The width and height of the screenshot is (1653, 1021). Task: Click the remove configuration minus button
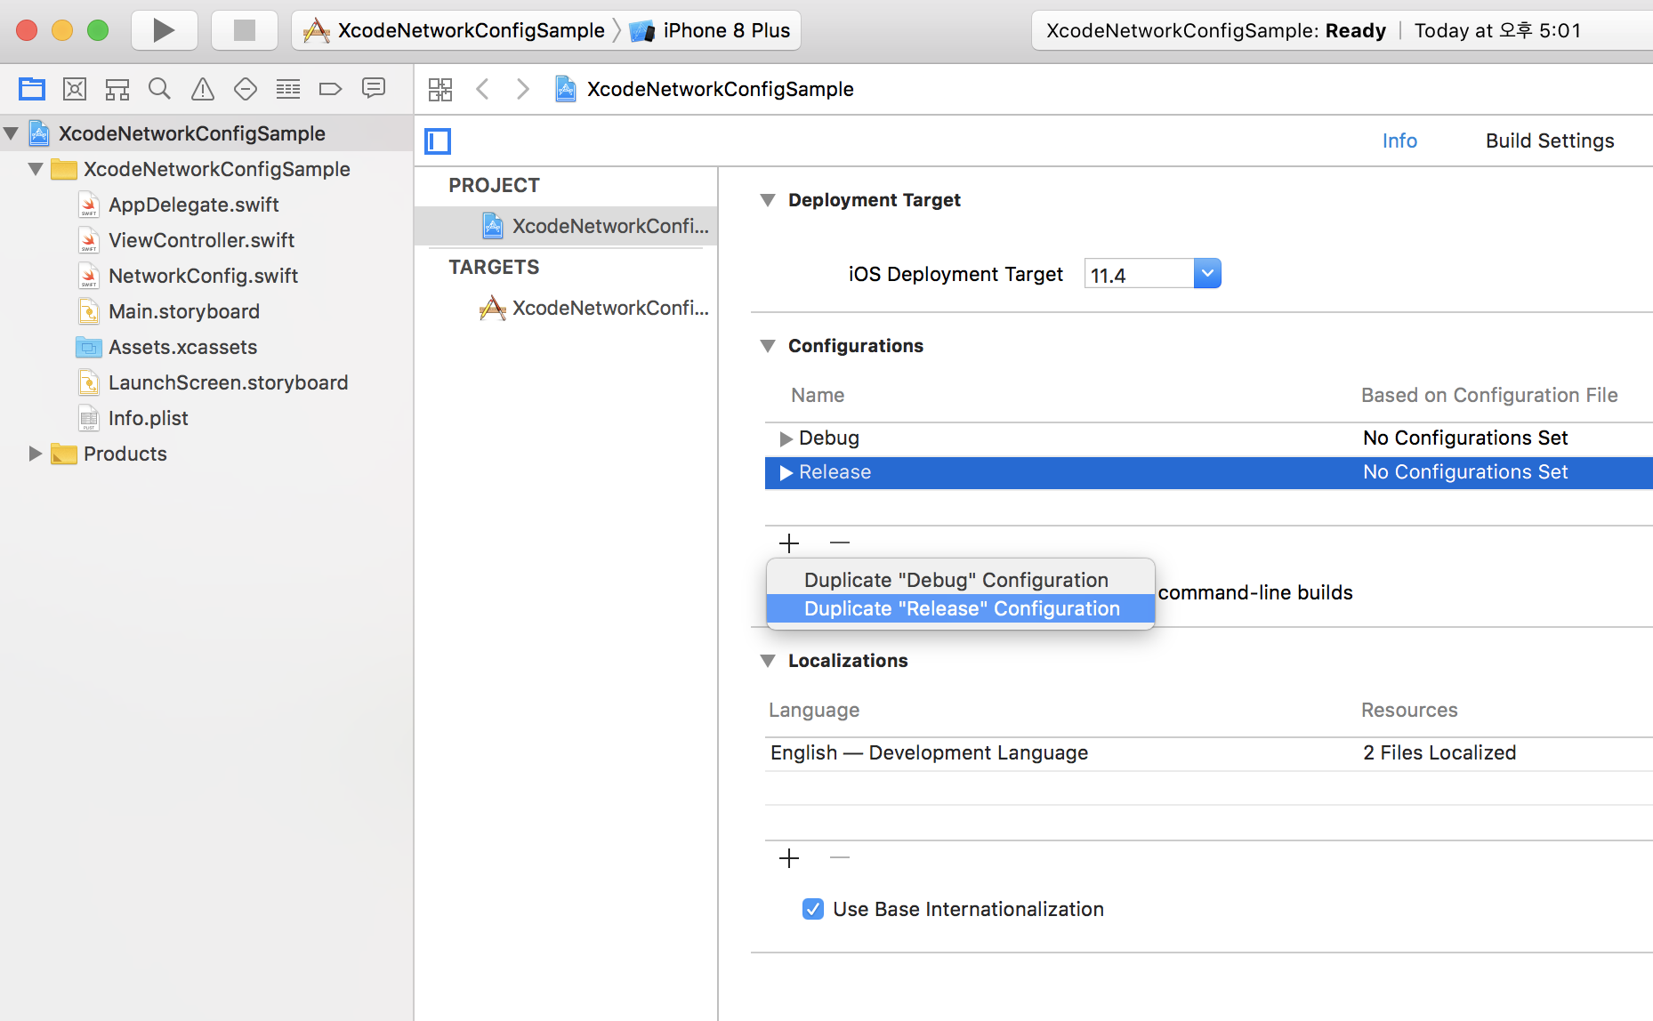pyautogui.click(x=840, y=543)
